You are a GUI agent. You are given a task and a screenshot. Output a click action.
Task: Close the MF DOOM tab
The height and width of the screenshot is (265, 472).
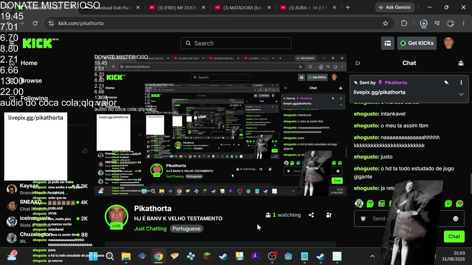[x=204, y=7]
